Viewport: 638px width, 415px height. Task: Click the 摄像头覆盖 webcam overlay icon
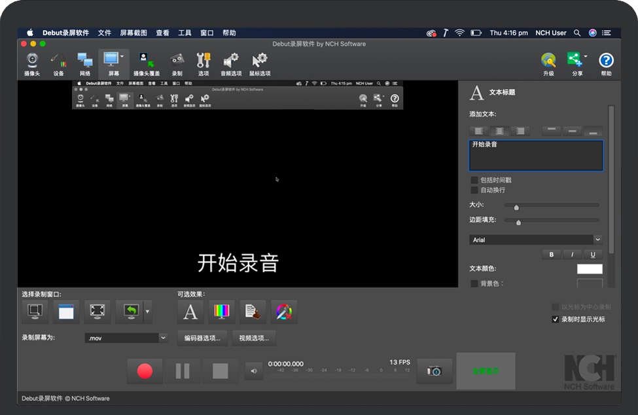coord(147,64)
